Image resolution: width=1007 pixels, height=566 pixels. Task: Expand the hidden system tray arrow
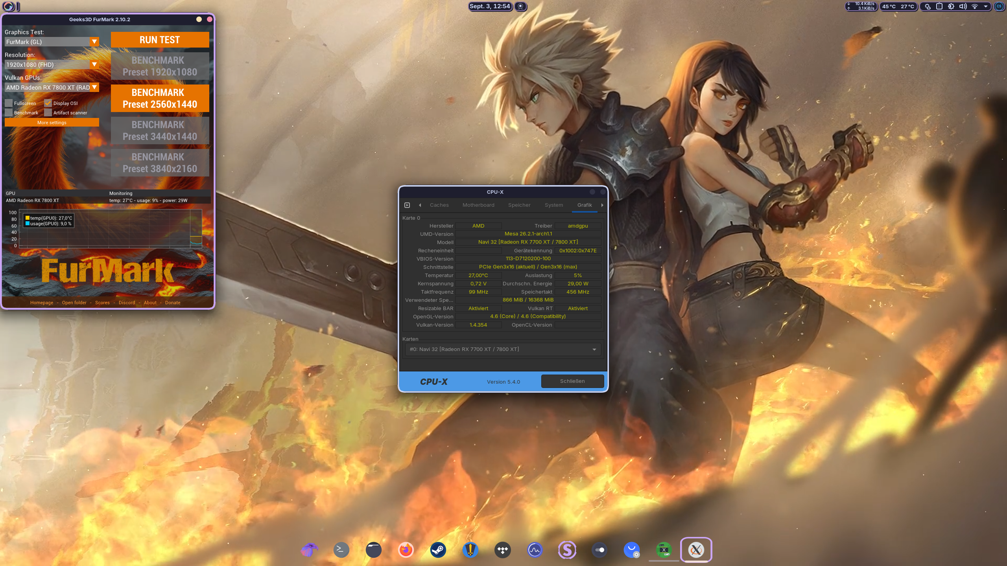pyautogui.click(x=986, y=6)
